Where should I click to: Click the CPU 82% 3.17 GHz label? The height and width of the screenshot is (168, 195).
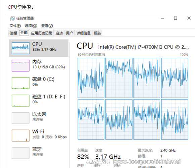click(x=44, y=47)
